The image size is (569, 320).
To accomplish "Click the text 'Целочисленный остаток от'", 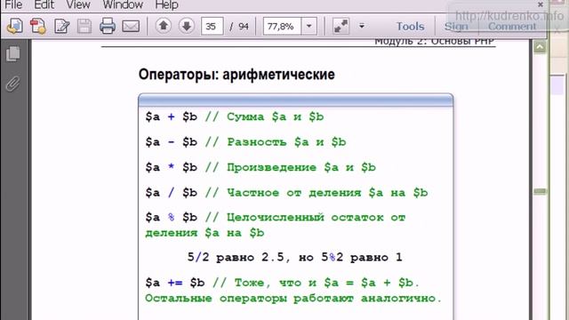I will (316, 217).
